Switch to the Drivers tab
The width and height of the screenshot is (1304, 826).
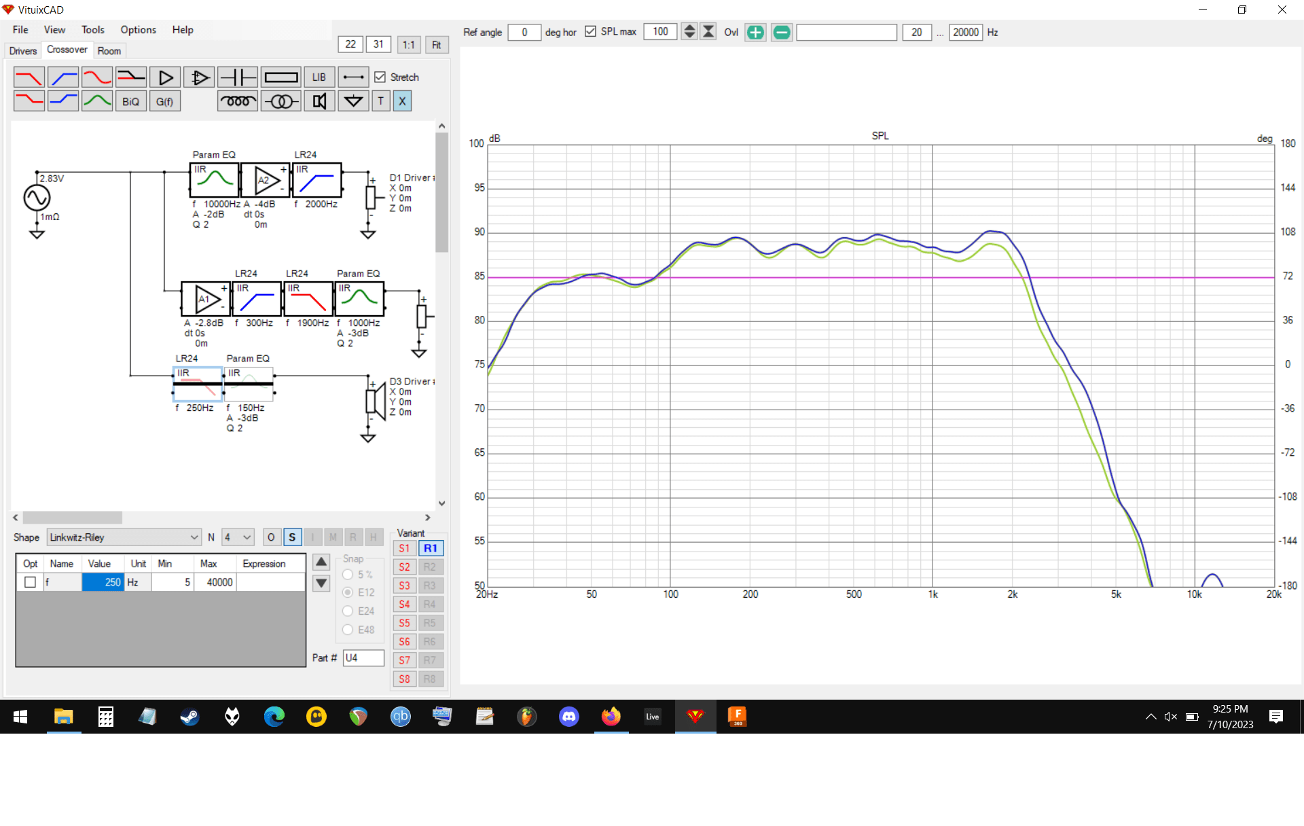pos(22,51)
